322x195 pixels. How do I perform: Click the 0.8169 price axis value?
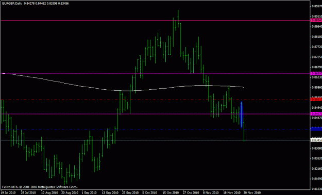317,178
